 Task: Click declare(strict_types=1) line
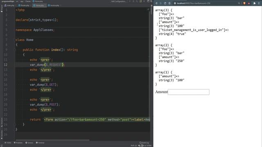pyautogui.click(x=37, y=20)
